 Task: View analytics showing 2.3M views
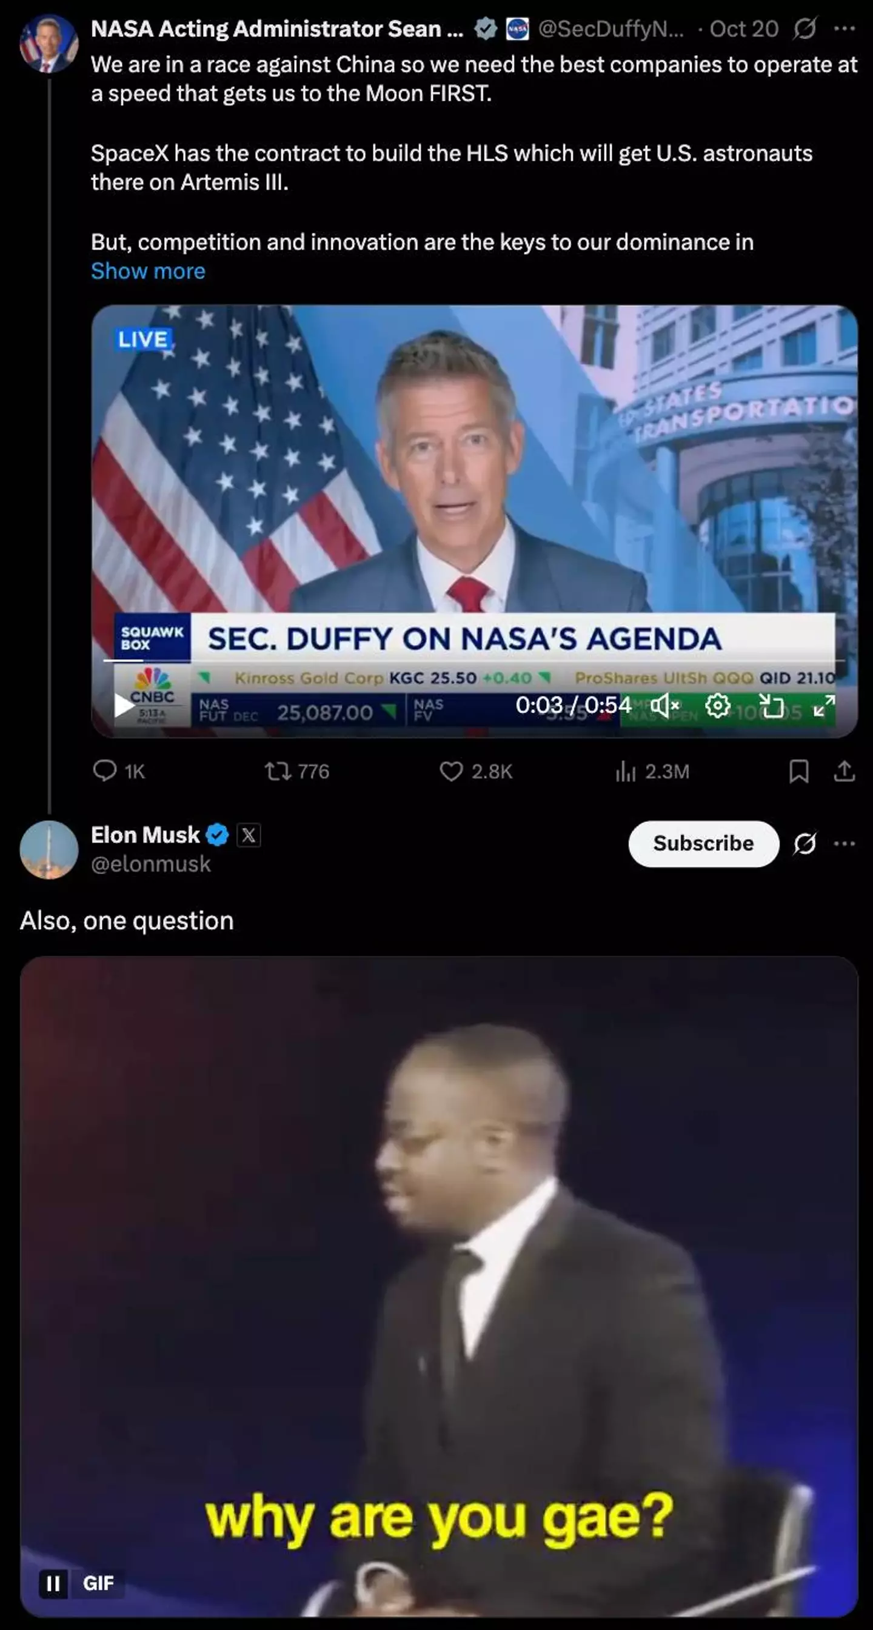pyautogui.click(x=652, y=770)
